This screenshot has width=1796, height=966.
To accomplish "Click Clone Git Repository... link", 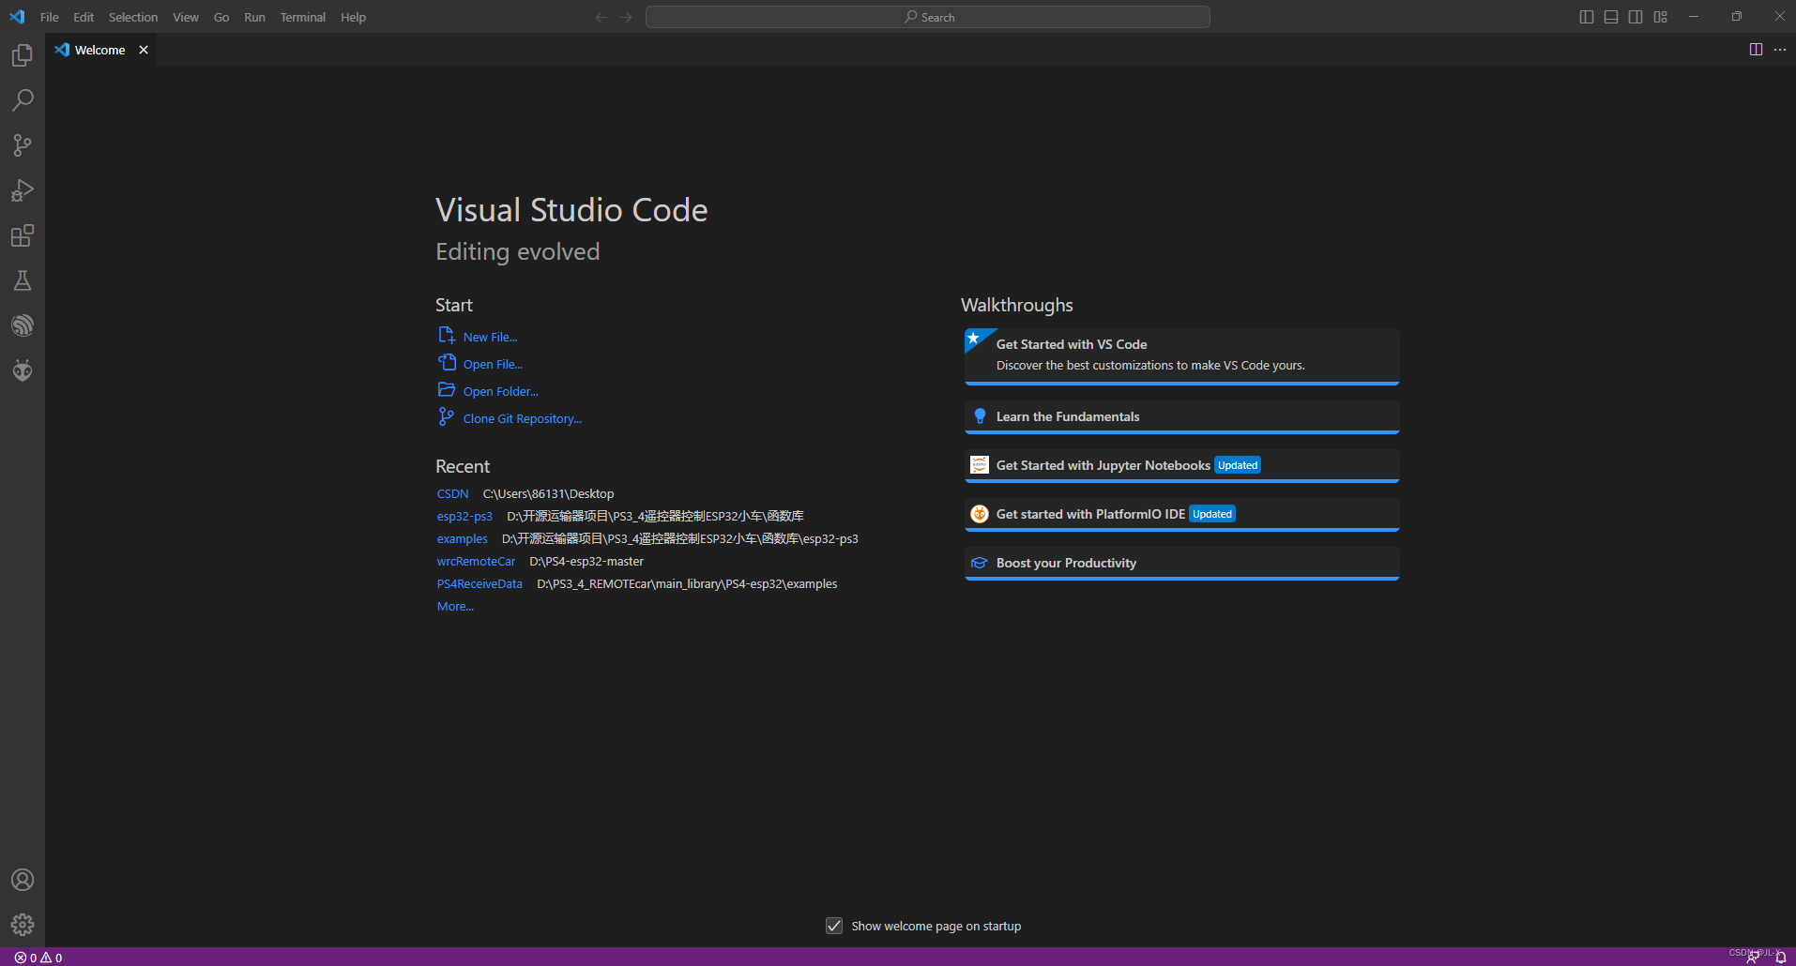I will click(x=522, y=419).
